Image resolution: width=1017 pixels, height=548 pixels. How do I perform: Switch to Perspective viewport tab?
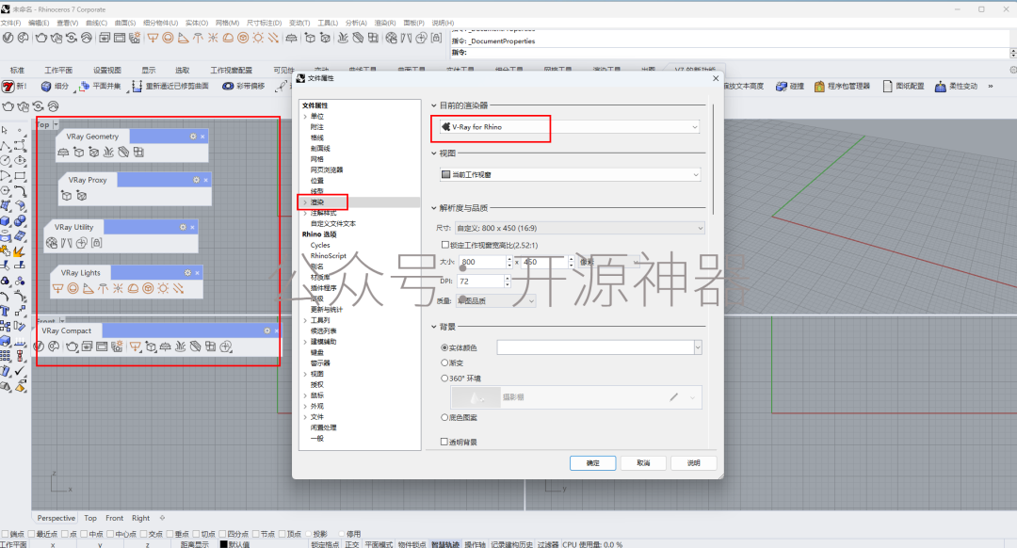point(56,518)
